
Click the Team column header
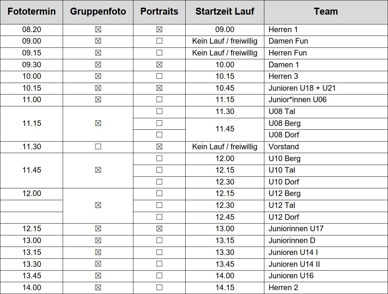[x=326, y=12]
